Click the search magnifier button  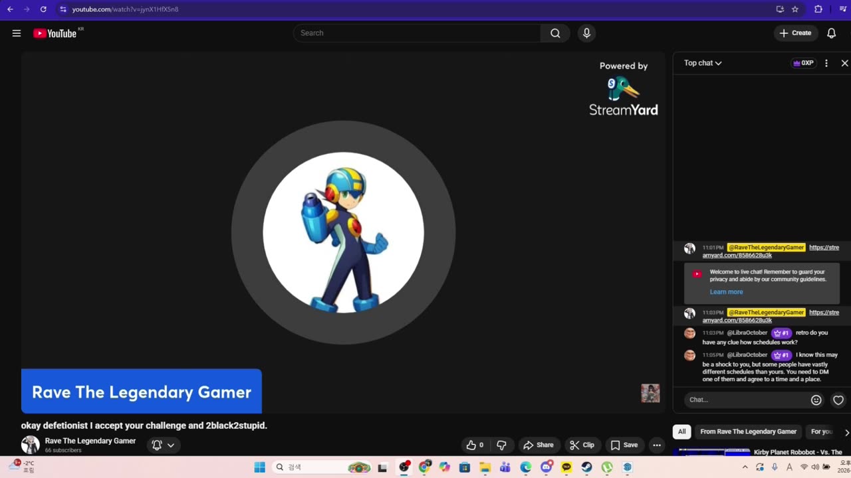click(x=555, y=33)
